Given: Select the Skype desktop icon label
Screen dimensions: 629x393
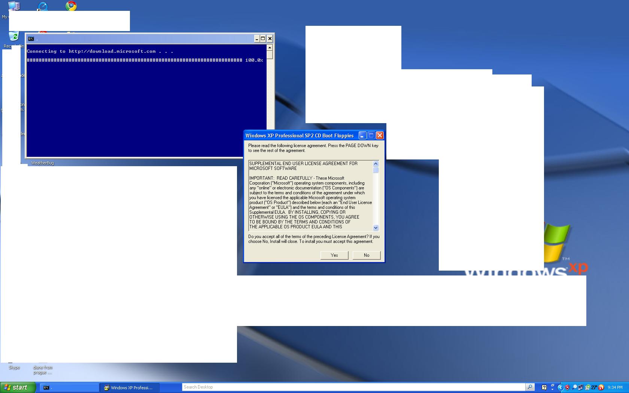Looking at the screenshot, I should [14, 368].
